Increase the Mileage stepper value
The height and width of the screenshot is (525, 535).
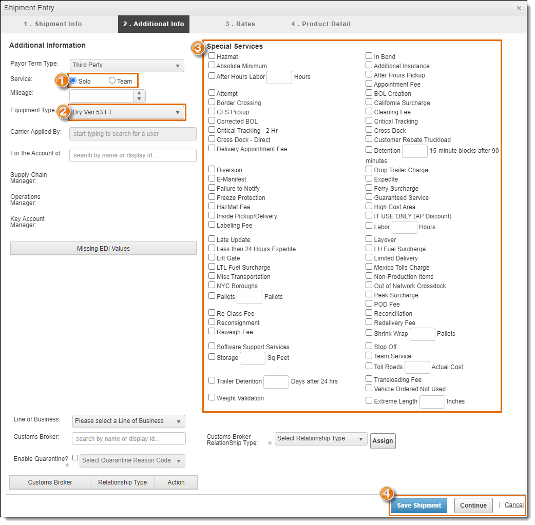[139, 93]
